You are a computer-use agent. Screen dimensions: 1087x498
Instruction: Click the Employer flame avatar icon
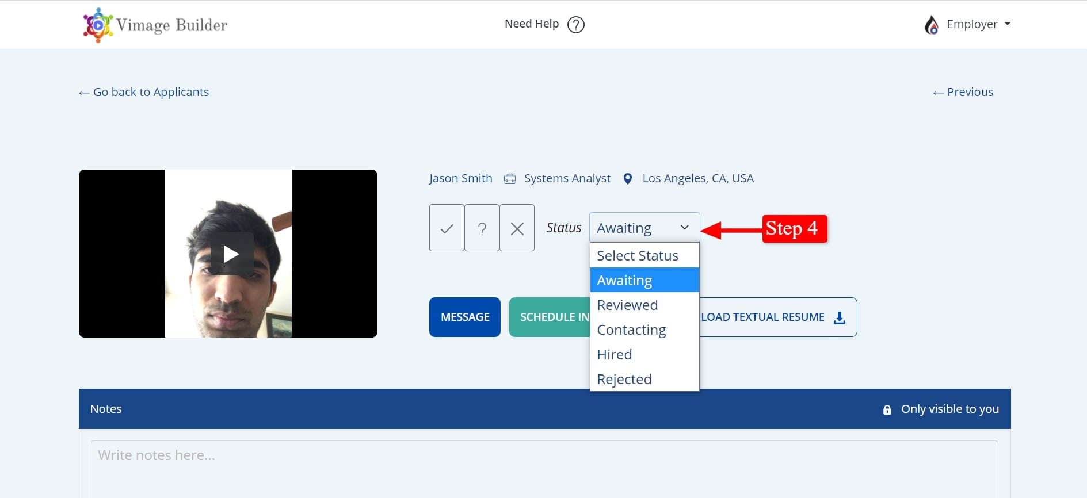932,25
